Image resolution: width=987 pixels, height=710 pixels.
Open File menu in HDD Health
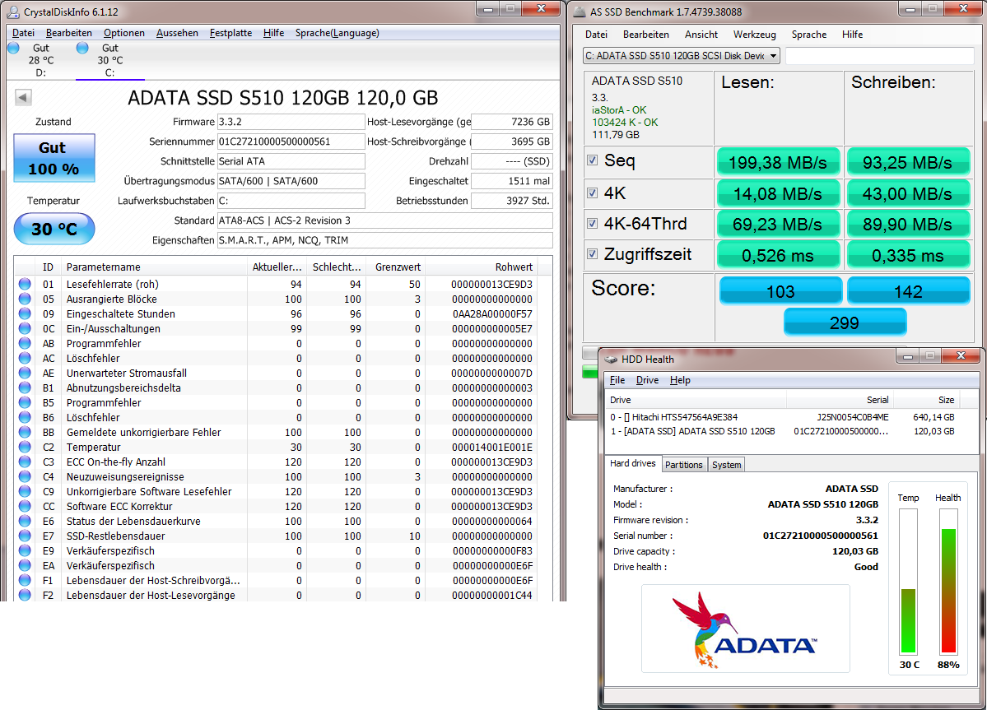click(617, 380)
